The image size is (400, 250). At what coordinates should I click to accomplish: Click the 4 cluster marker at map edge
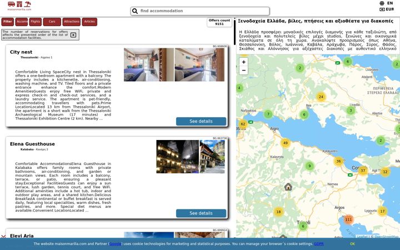(239, 88)
